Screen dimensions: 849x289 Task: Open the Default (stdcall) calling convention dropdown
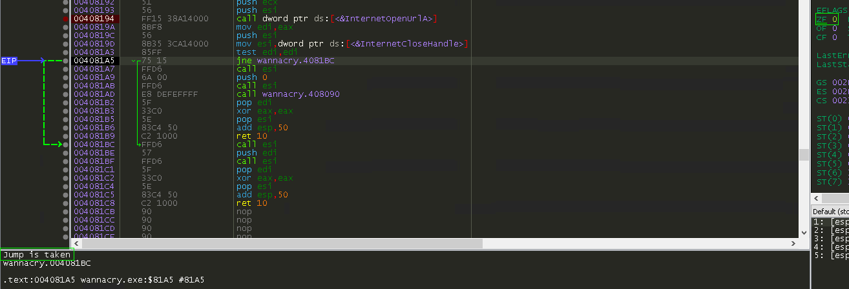pyautogui.click(x=830, y=212)
